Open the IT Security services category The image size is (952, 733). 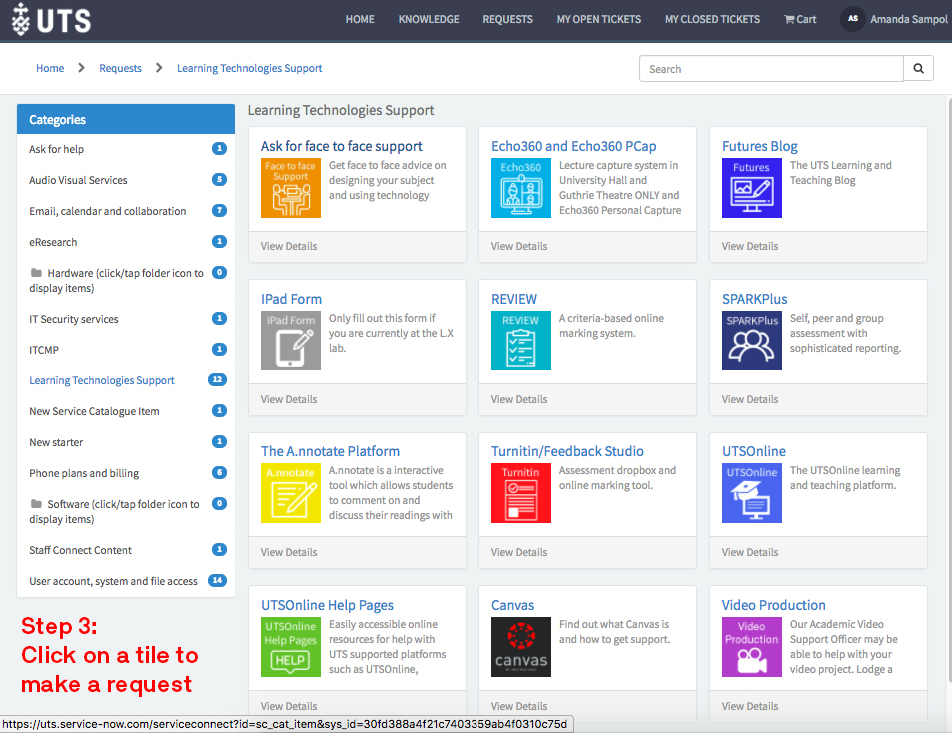click(74, 319)
